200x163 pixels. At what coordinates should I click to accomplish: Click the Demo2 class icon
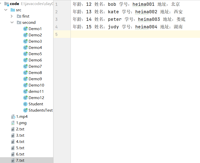[25, 35]
